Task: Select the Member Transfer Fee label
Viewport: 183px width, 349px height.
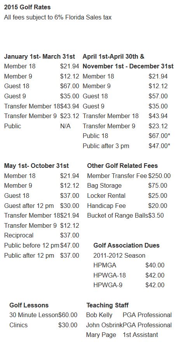Action: tap(117, 176)
